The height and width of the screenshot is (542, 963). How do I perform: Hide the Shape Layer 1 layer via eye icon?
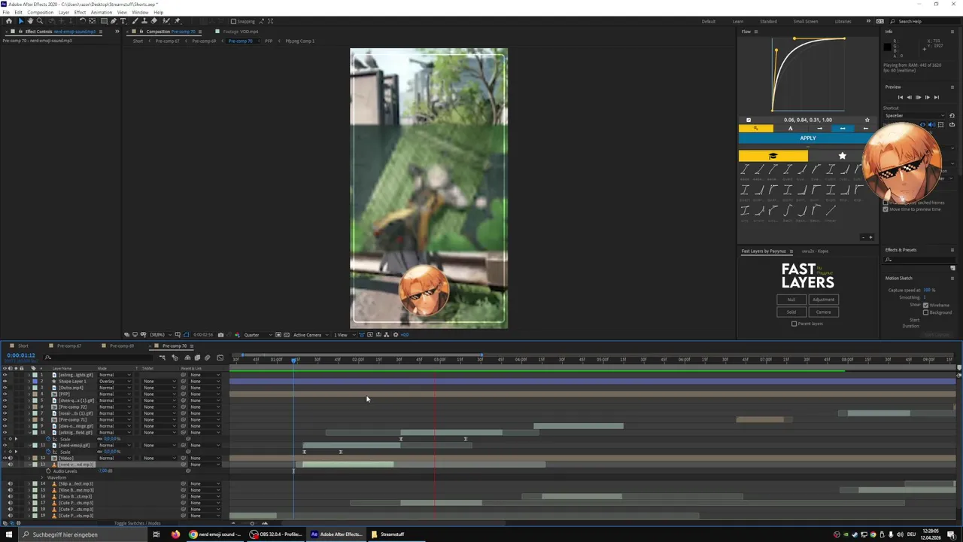click(5, 382)
